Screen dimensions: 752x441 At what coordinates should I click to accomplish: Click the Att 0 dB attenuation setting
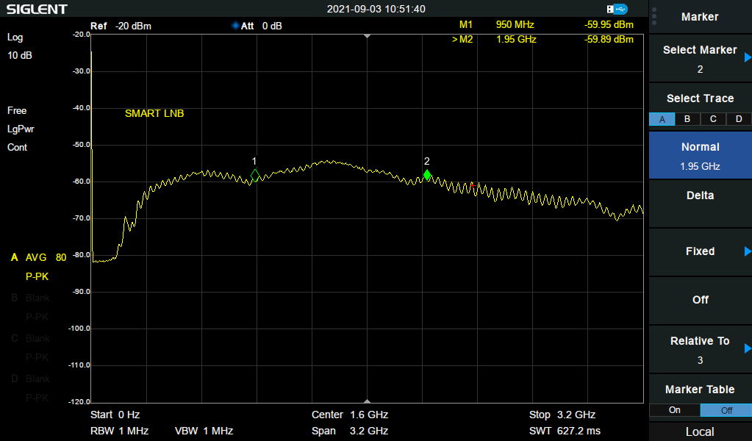coord(257,26)
